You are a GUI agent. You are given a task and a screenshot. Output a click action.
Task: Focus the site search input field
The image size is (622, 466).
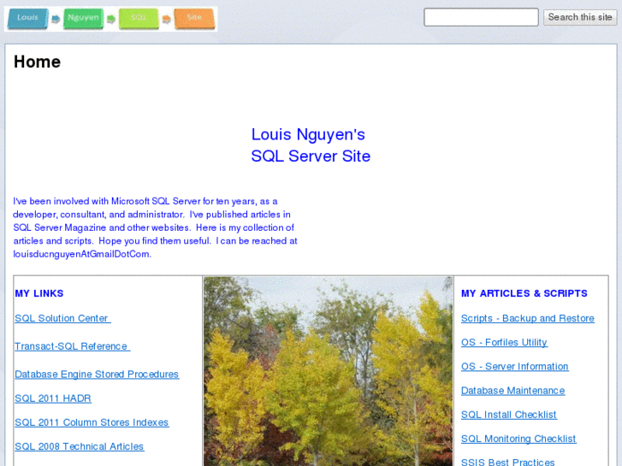[x=481, y=17]
